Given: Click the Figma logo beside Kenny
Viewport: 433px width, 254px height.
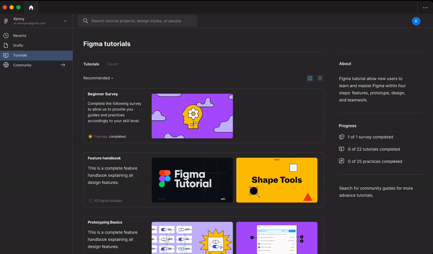Looking at the screenshot, I should (6, 21).
